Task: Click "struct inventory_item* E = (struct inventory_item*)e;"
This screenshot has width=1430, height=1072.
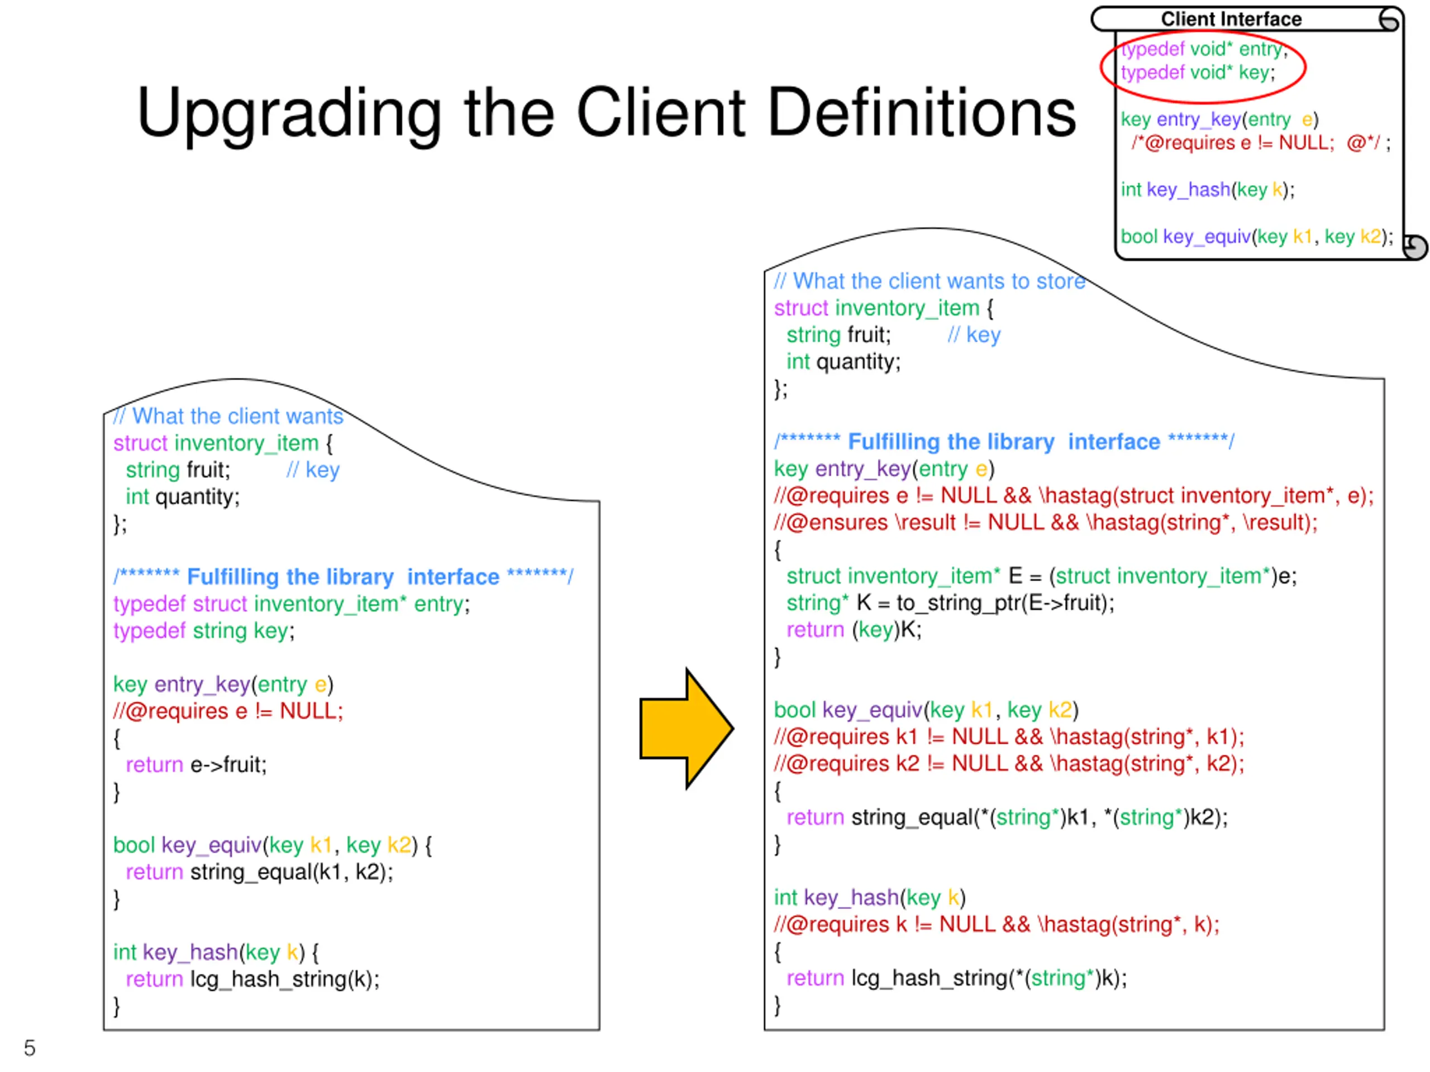Action: coord(1041,576)
